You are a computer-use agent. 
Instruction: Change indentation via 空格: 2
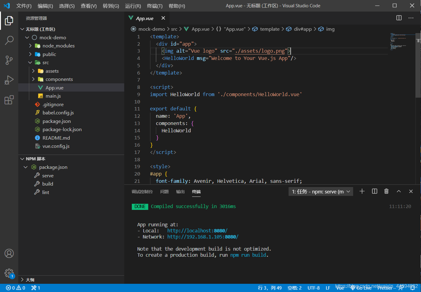294,288
